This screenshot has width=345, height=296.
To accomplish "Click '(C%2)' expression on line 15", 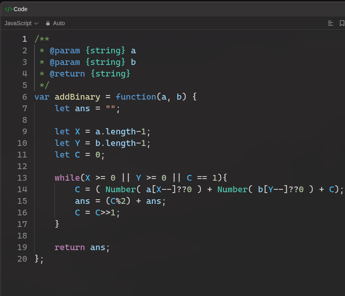I will point(118,201).
